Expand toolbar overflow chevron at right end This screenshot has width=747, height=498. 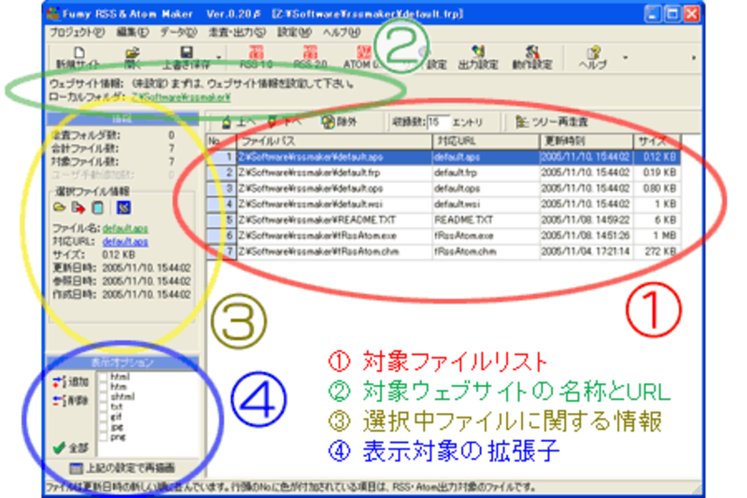point(694,58)
